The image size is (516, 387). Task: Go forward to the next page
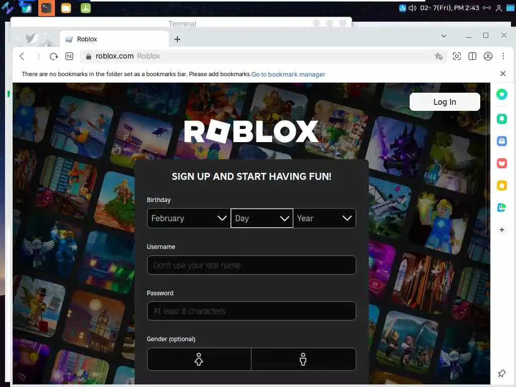(38, 56)
